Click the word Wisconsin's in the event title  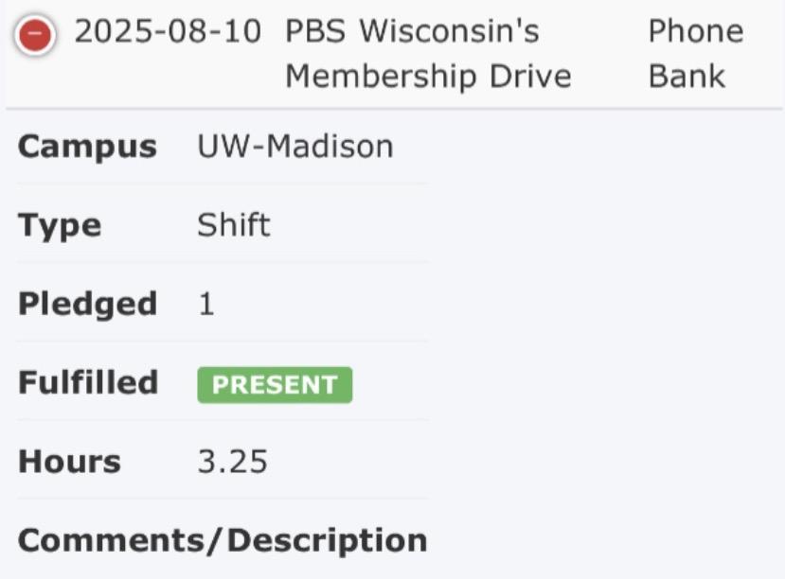click(x=449, y=33)
